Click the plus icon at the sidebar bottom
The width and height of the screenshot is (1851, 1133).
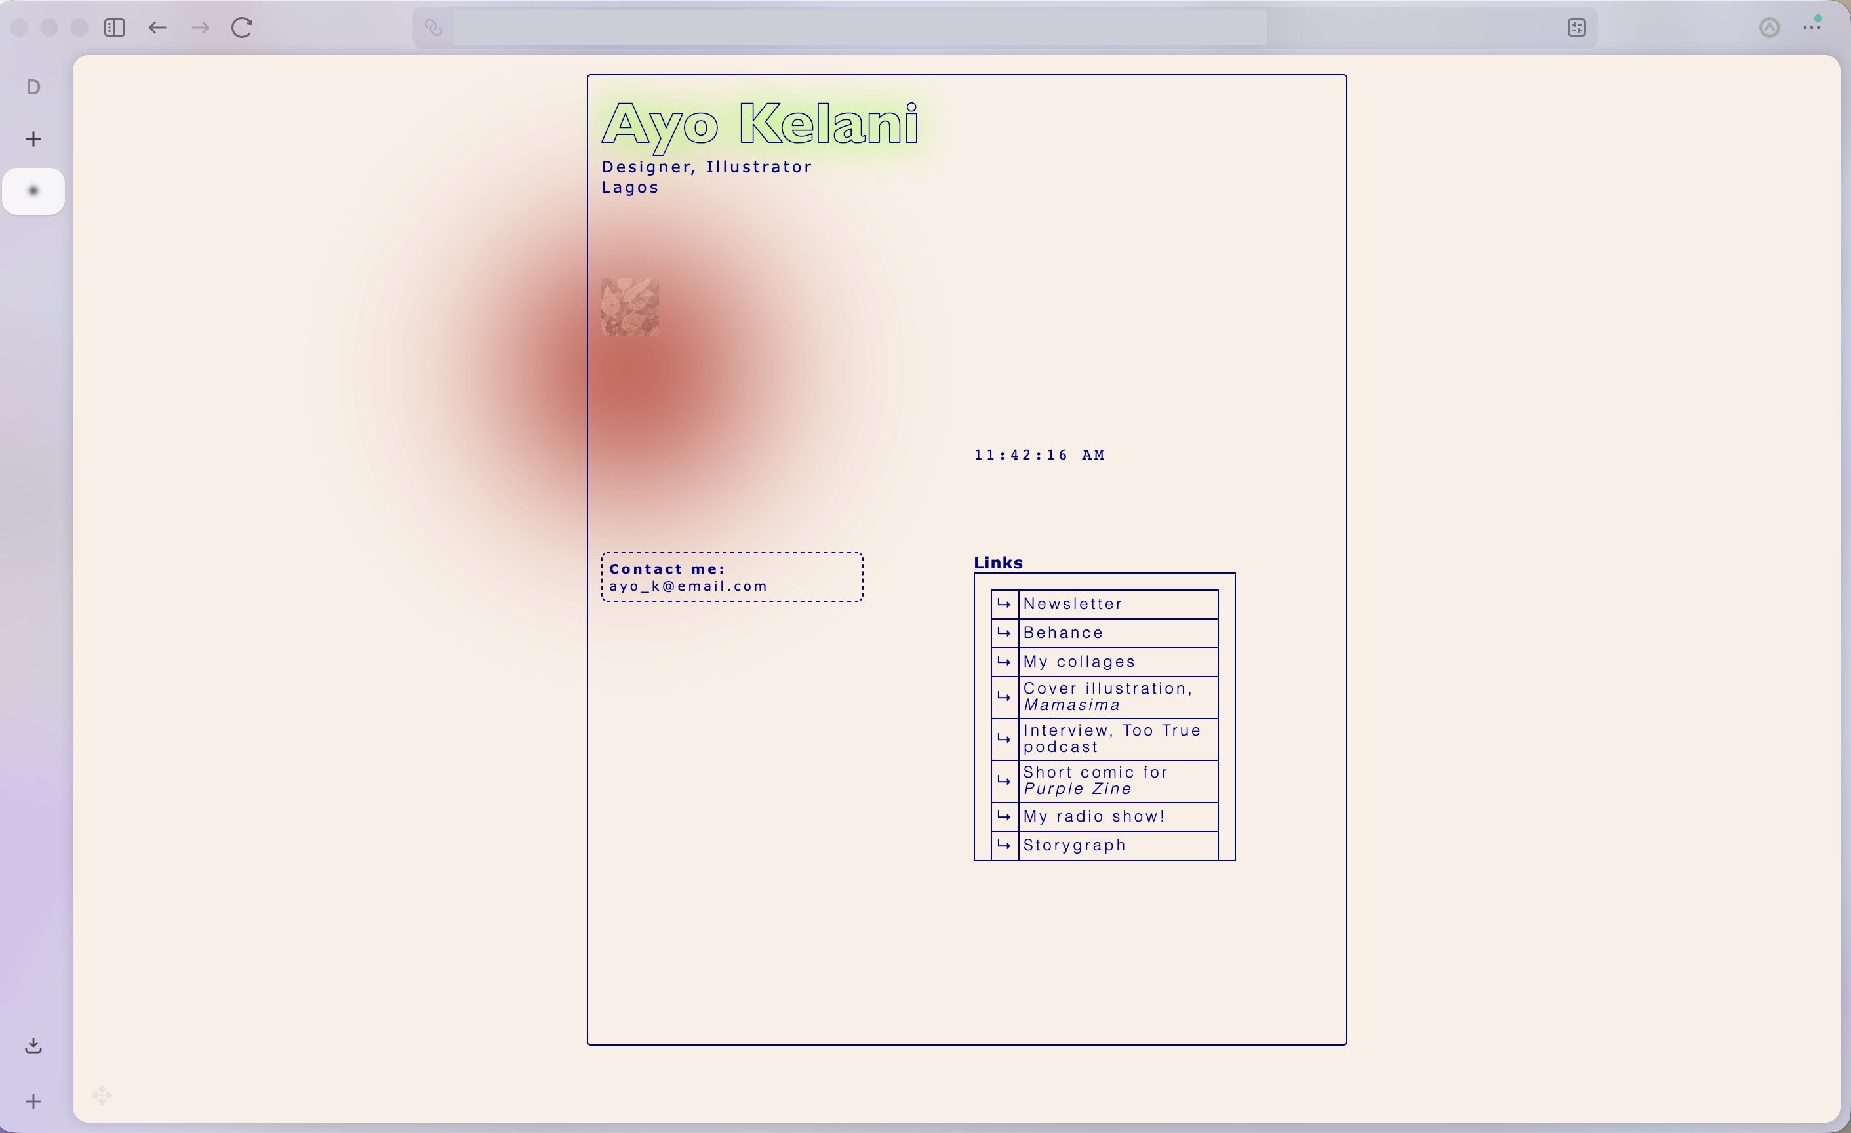click(33, 1102)
